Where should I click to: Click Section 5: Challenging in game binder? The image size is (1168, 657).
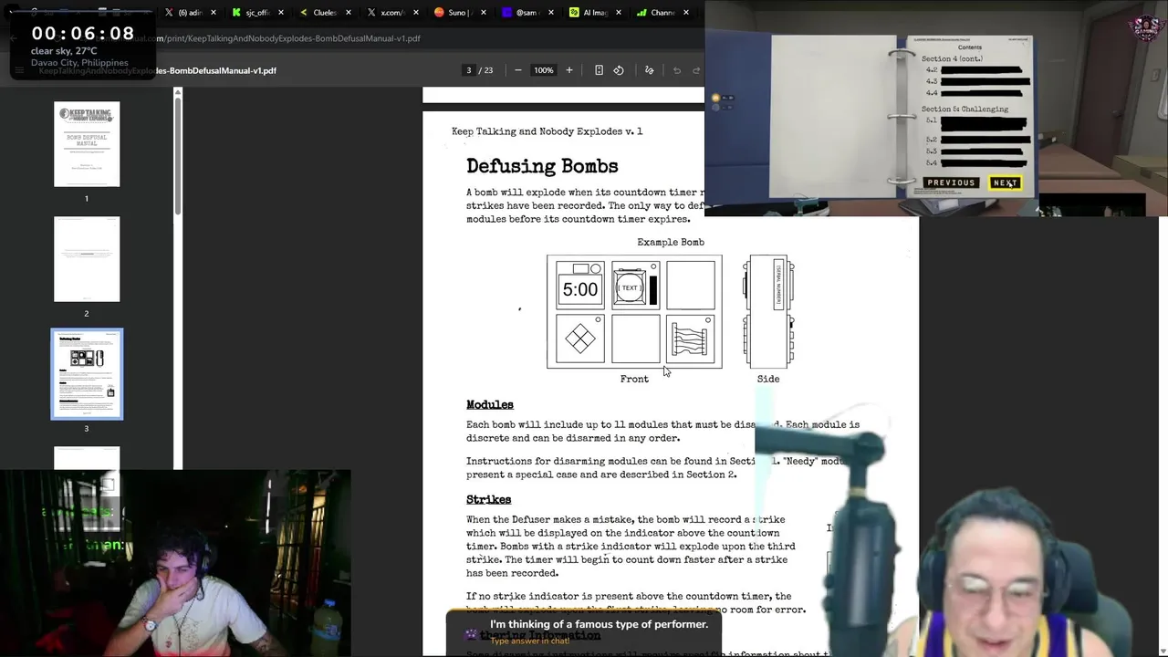[965, 109]
